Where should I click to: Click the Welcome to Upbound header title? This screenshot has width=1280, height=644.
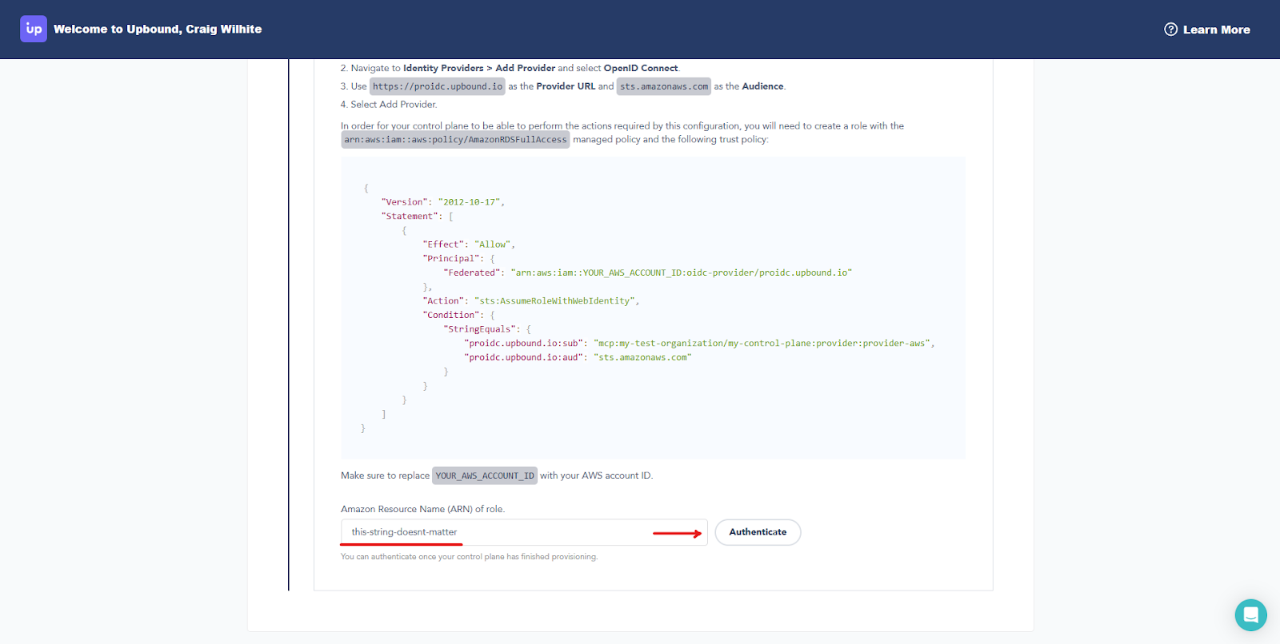[158, 29]
